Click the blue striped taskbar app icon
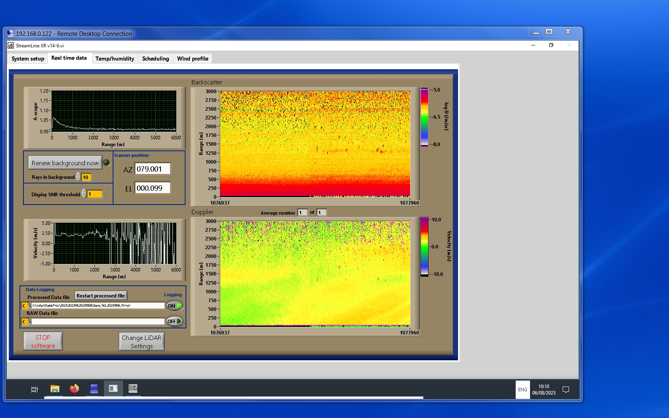The height and width of the screenshot is (418, 669). coord(94,389)
